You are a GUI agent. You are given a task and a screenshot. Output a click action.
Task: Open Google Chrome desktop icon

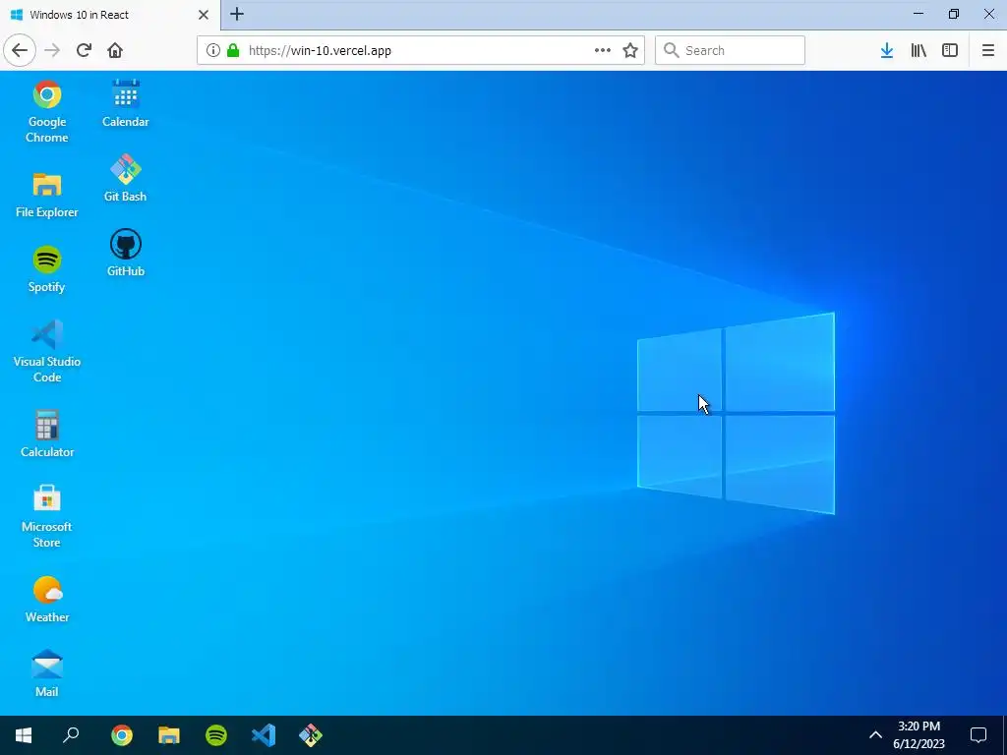(47, 112)
